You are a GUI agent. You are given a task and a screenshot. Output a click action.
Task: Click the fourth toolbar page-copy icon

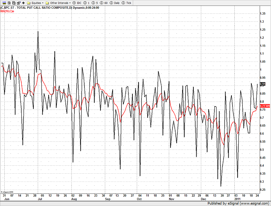[x=18, y=3]
